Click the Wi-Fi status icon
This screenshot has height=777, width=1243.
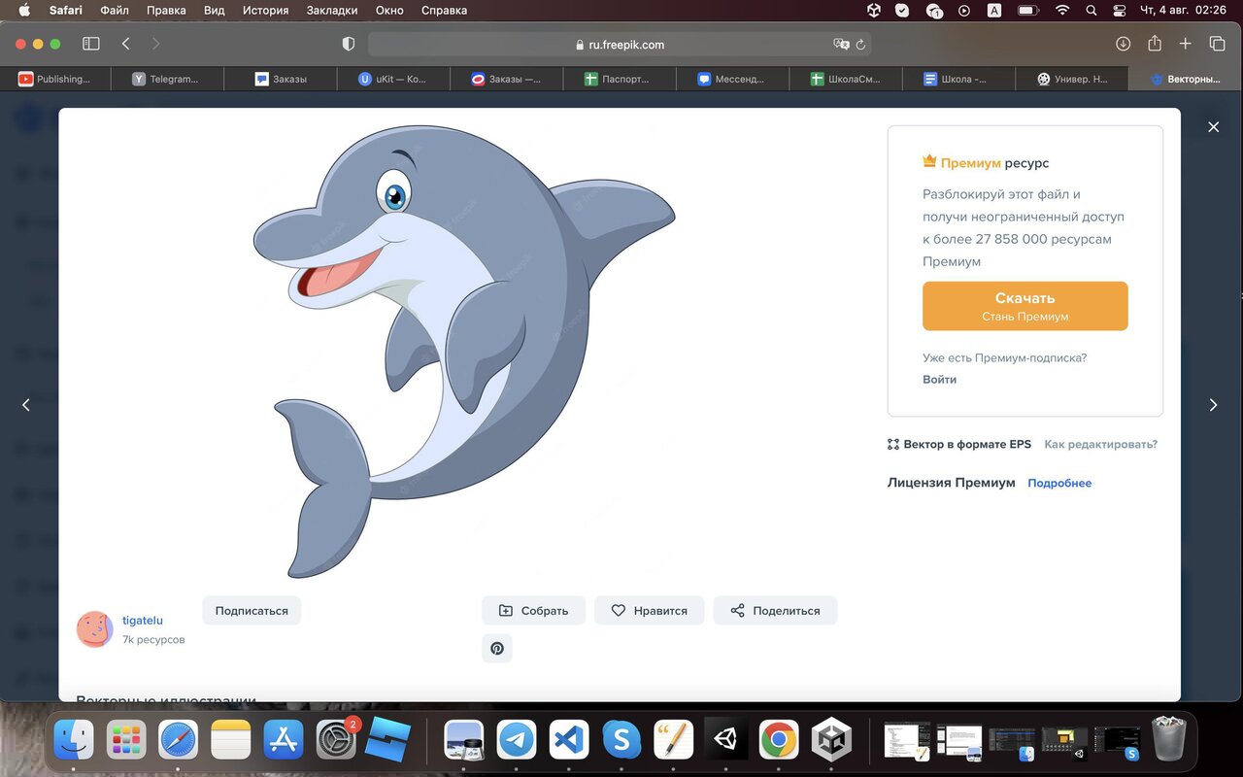[x=1062, y=11]
